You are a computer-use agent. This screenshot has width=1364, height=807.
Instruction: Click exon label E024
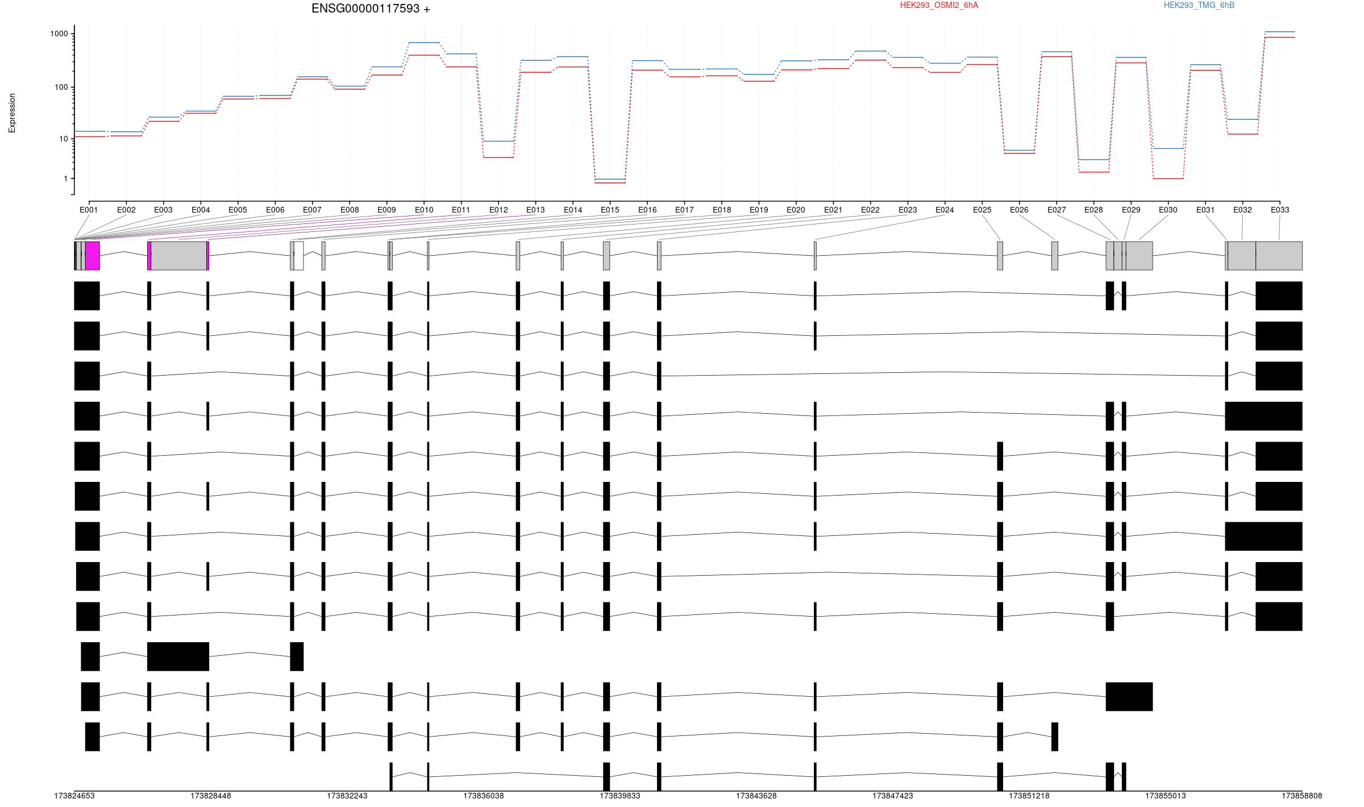point(945,210)
